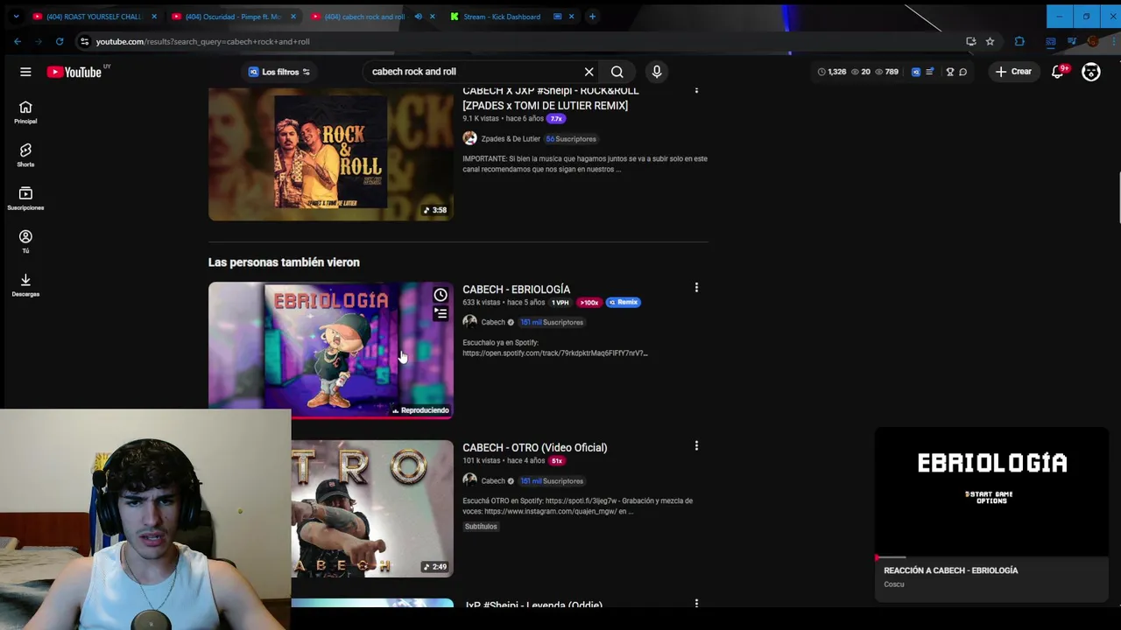This screenshot has height=630, width=1121.
Task: Open options menu for JxP Leyenda video
Action: pyautogui.click(x=696, y=604)
